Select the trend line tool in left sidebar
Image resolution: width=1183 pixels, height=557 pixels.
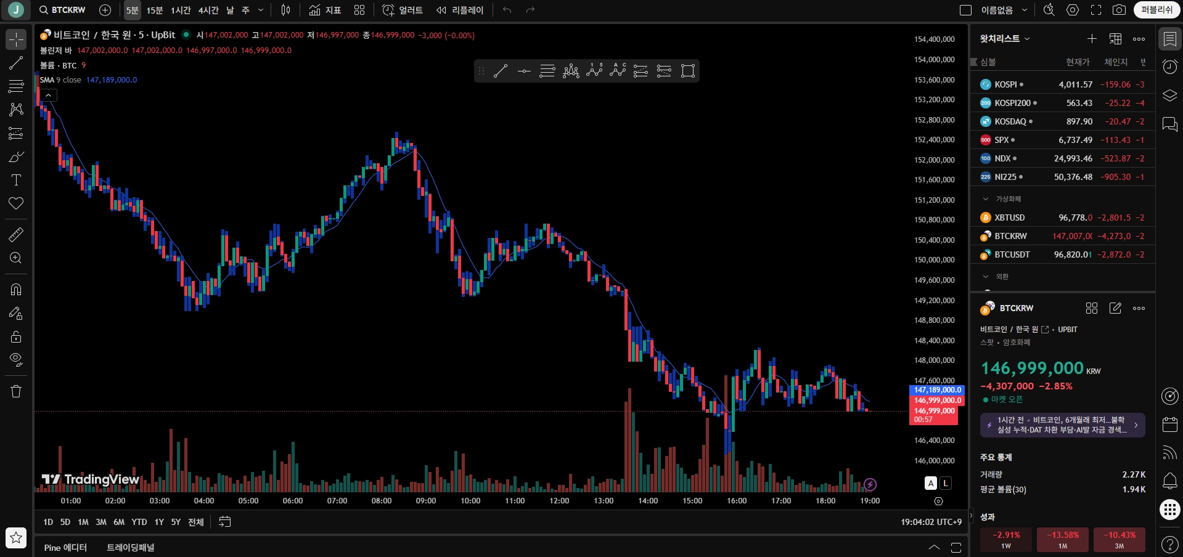pyautogui.click(x=16, y=63)
